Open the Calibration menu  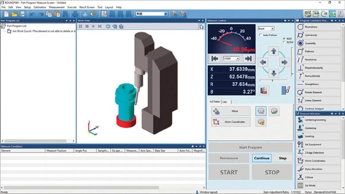40,7
